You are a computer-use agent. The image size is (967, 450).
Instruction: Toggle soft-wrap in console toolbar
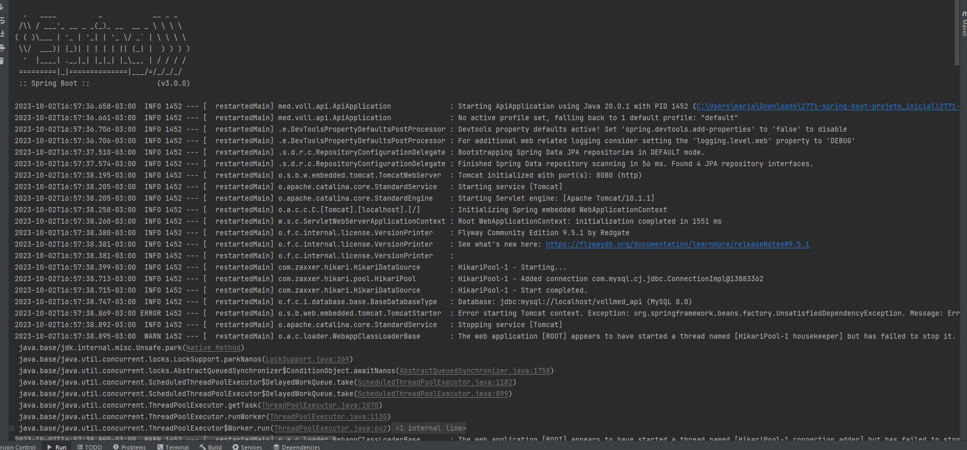click(x=2, y=20)
